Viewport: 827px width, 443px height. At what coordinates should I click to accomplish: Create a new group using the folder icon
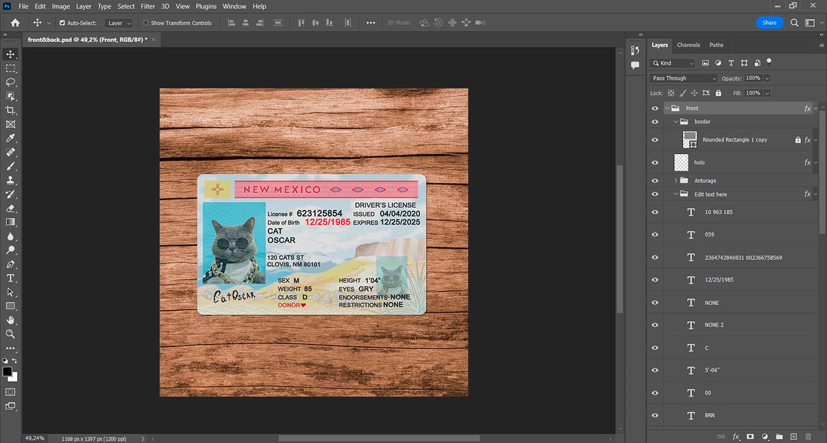click(779, 437)
